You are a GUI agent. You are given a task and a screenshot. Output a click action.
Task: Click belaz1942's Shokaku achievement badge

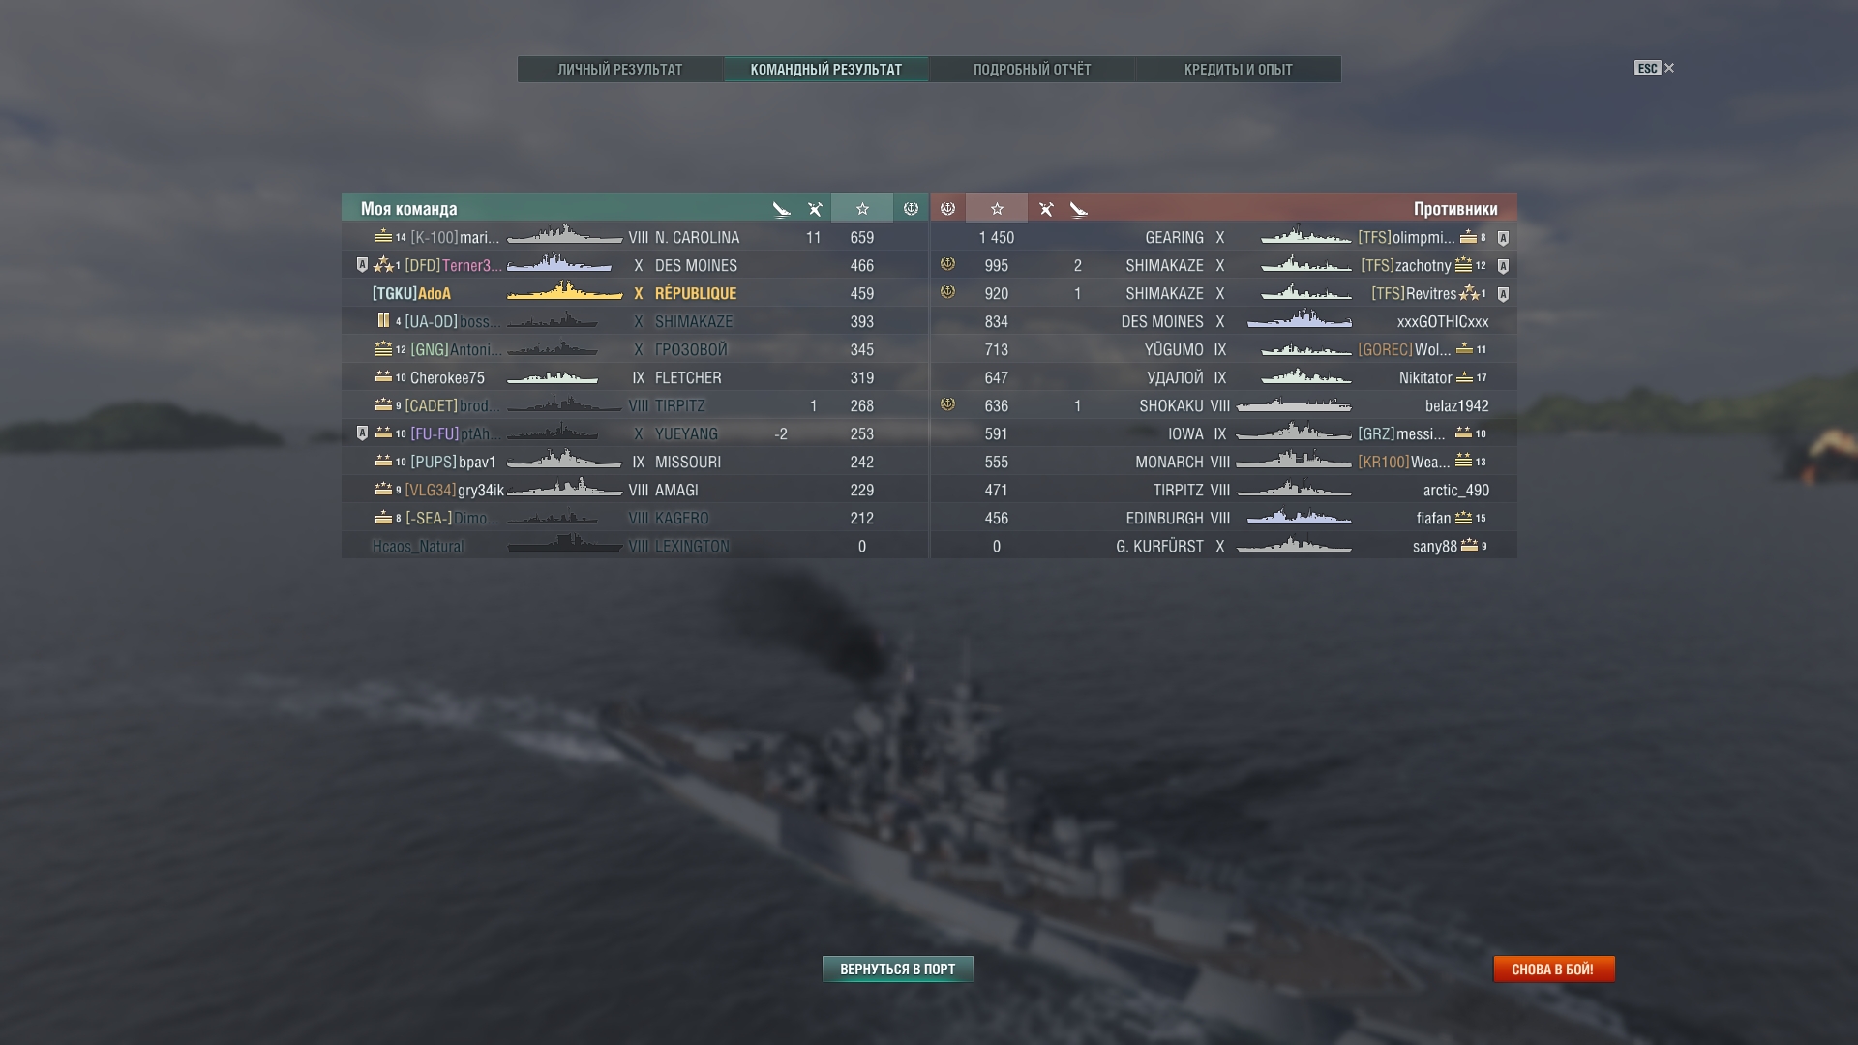947,404
